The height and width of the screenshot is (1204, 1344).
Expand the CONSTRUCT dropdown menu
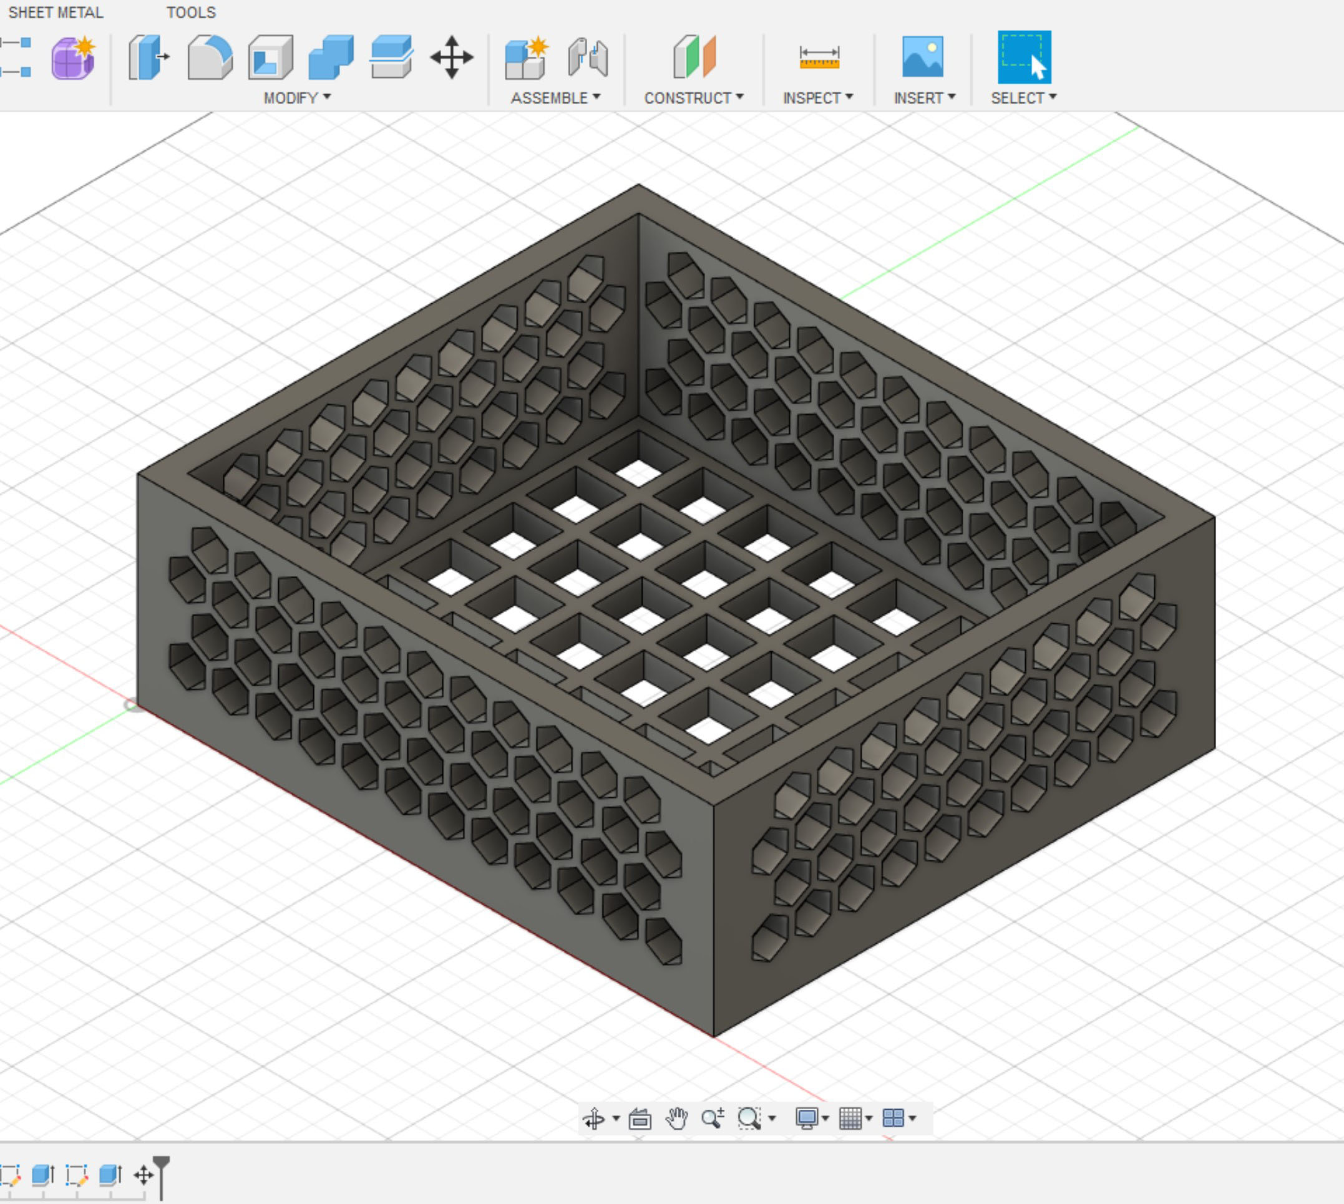[x=694, y=98]
